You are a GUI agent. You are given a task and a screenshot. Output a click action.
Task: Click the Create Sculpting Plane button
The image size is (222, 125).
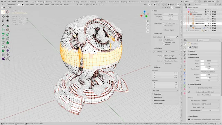pos(205,88)
